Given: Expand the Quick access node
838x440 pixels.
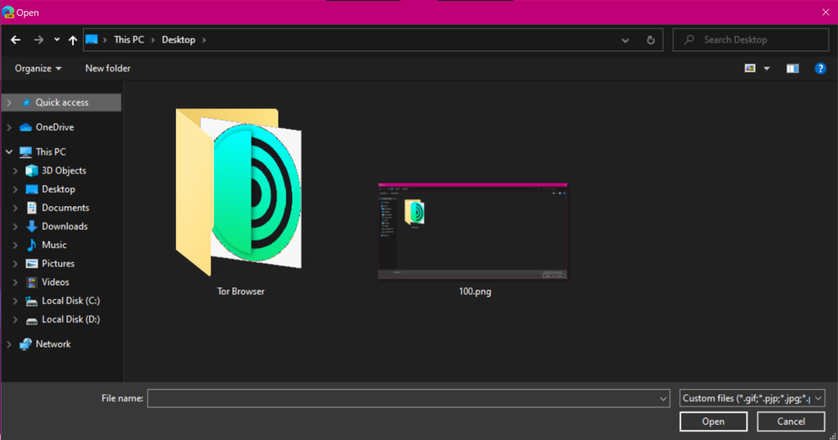Looking at the screenshot, I should [9, 102].
